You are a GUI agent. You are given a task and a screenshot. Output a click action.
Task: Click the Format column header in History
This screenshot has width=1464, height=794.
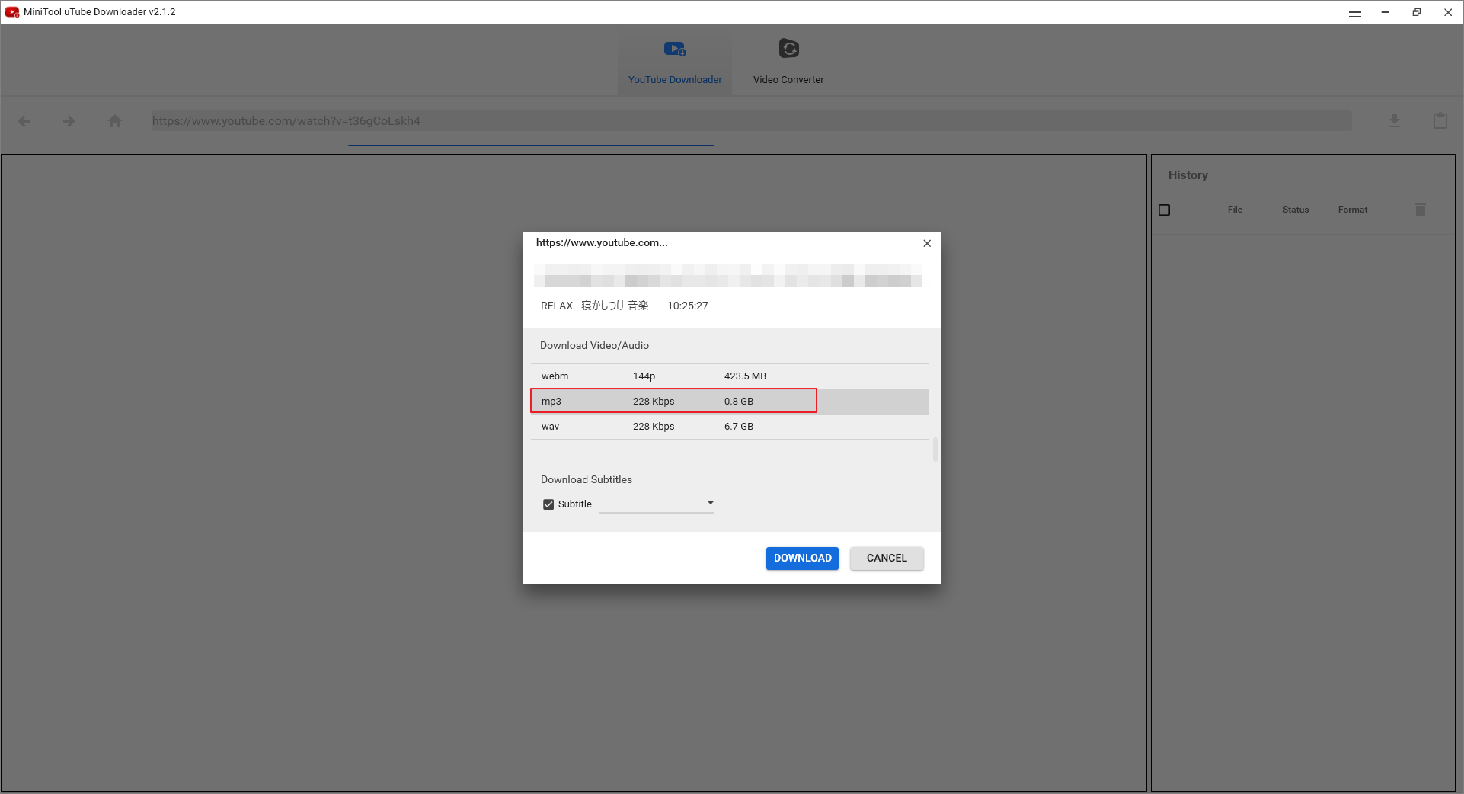pyautogui.click(x=1353, y=210)
